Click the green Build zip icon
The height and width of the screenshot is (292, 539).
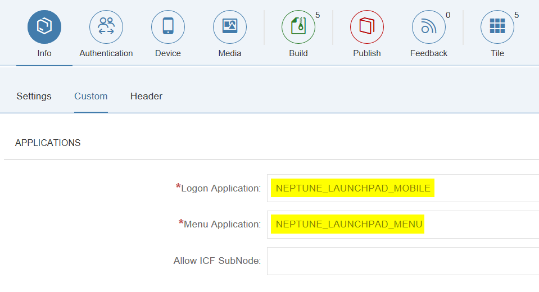[298, 27]
